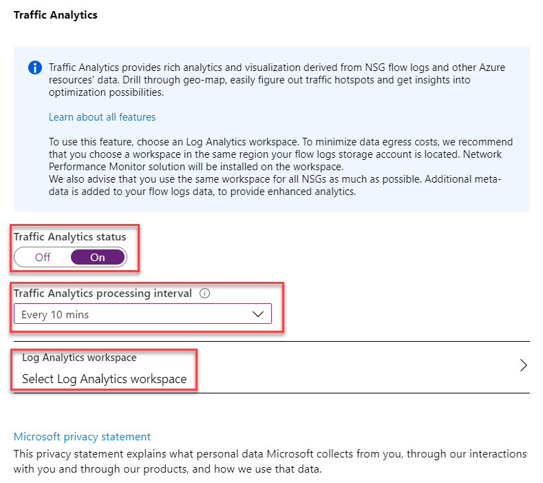Click the privacy statement explanation text

(x=270, y=462)
